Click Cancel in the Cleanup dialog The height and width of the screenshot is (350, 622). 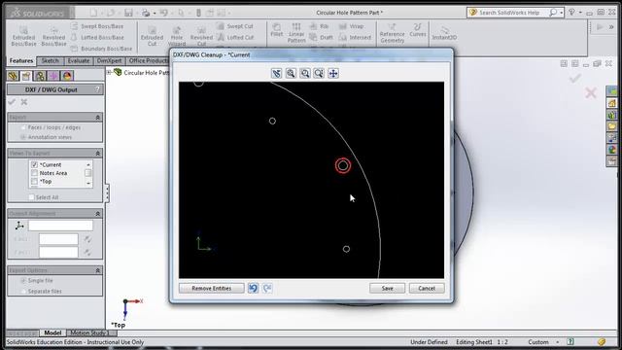pyautogui.click(x=427, y=288)
